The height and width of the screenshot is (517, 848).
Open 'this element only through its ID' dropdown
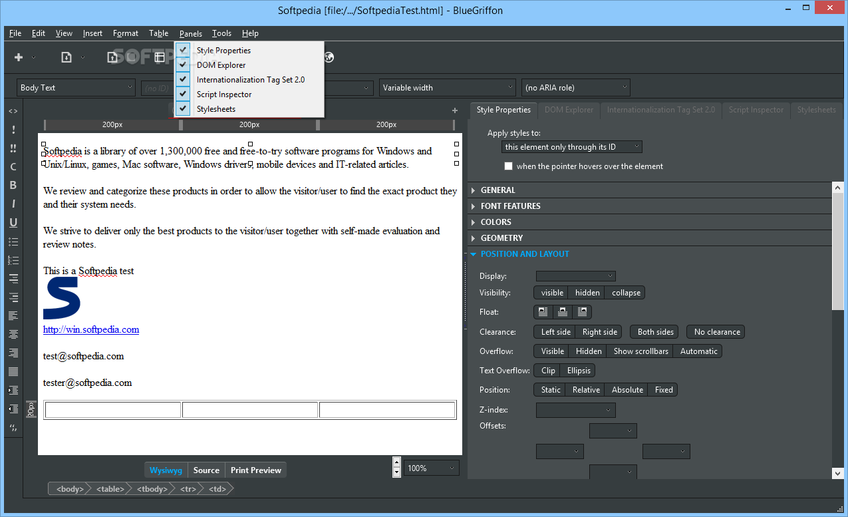(x=572, y=147)
